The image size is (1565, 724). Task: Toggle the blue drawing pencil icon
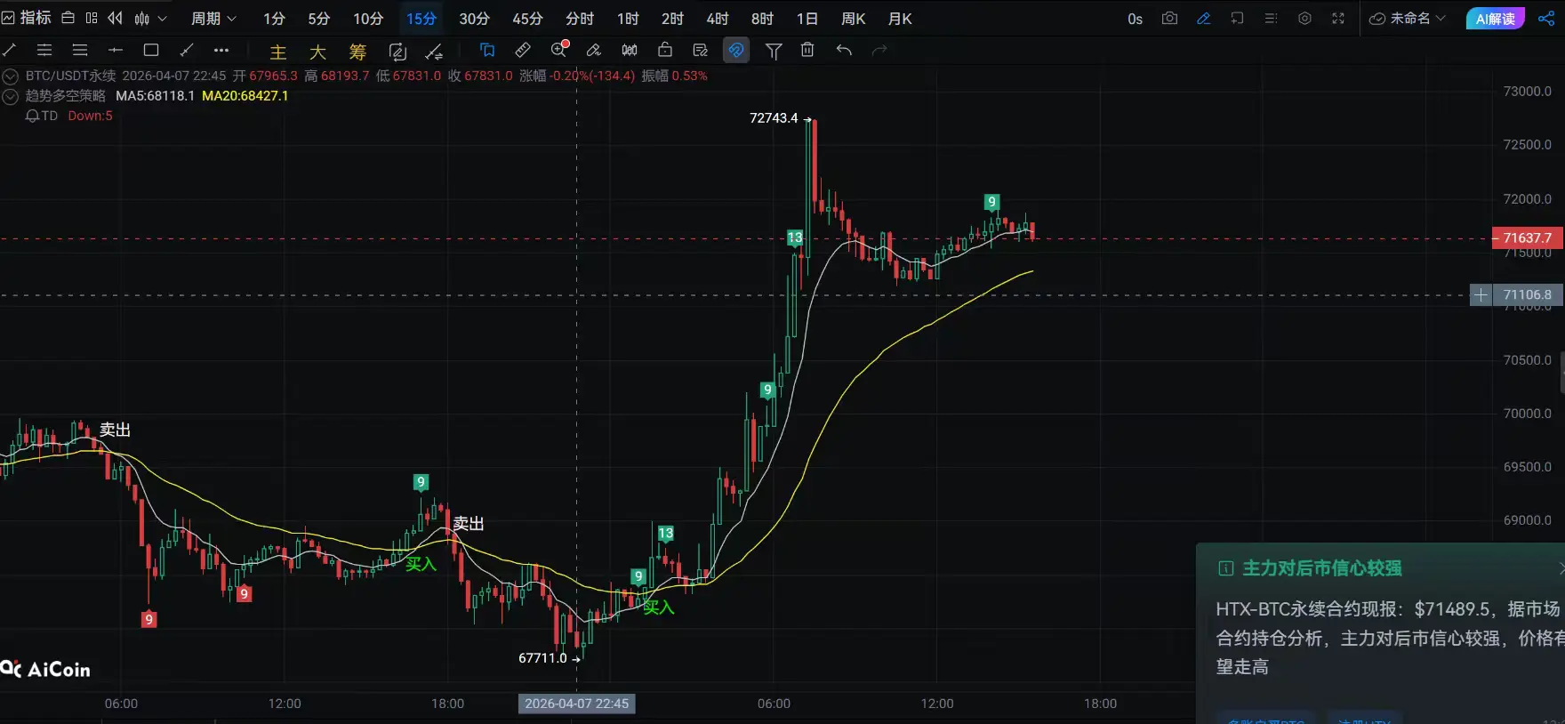tap(1203, 18)
